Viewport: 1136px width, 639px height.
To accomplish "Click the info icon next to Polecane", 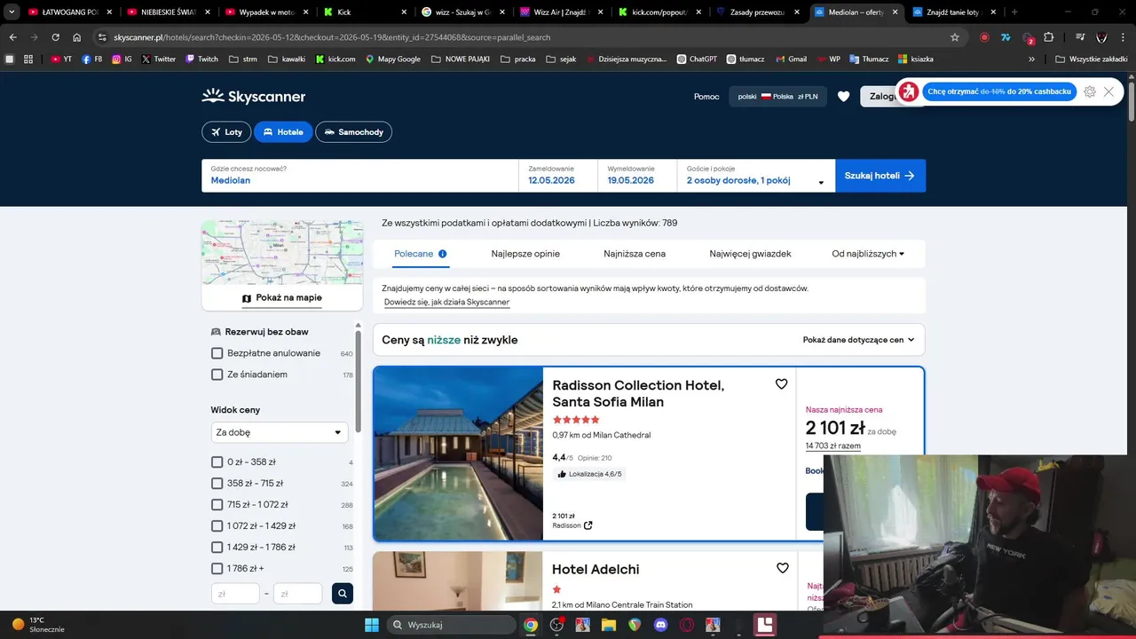I will point(442,254).
